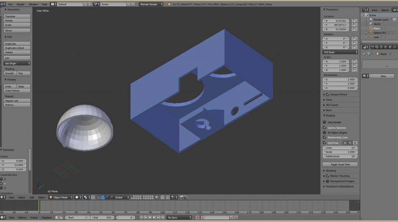Toggle the Outline Selected checkbox
Image resolution: width=398 pixels, height=222 pixels.
point(325,127)
